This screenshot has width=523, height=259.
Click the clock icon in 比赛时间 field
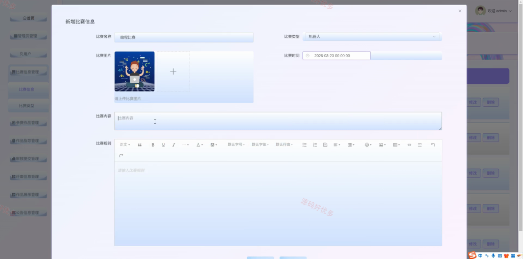pos(307,56)
